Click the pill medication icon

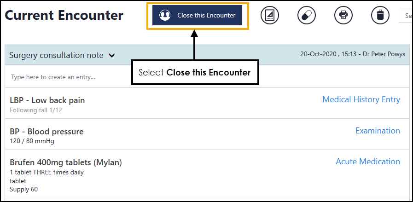[x=307, y=15]
